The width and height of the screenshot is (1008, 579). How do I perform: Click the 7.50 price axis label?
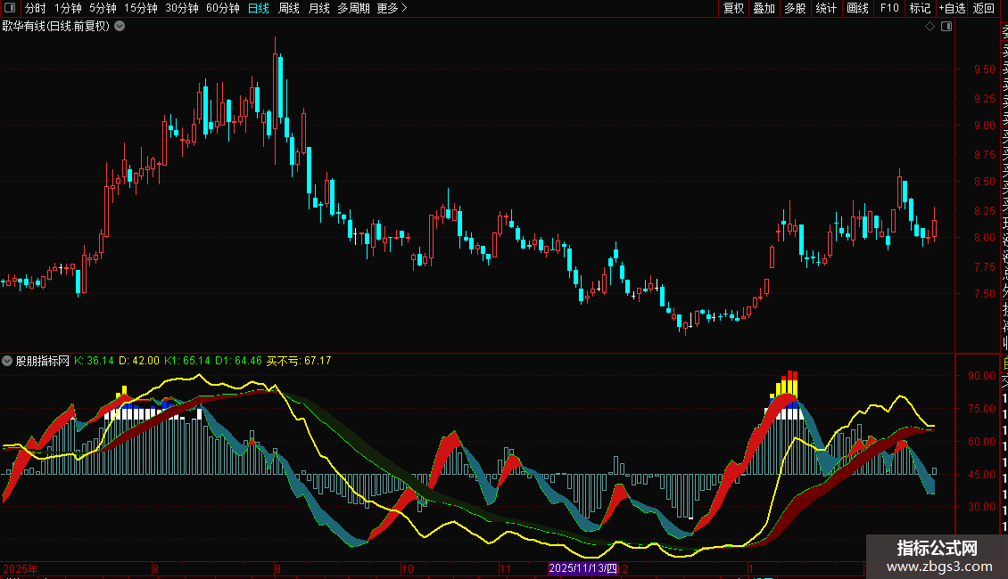(x=984, y=294)
